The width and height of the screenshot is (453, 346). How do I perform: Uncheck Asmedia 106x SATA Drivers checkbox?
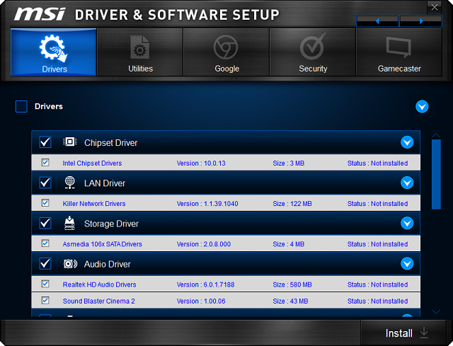(x=45, y=243)
